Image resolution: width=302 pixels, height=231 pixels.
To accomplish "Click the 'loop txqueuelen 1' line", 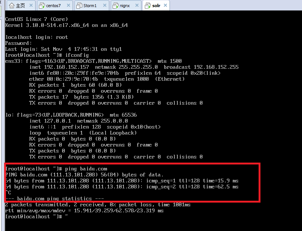I will (x=83, y=133).
